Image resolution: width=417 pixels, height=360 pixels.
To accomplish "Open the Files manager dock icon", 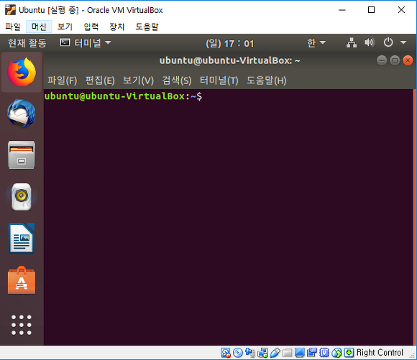I will [x=22, y=155].
